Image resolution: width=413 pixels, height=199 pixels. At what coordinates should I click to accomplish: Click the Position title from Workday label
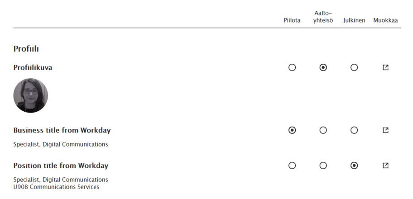61,166
